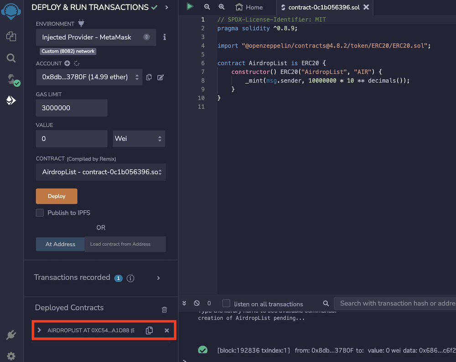Open the Solidity compiler sidebar icon
Viewport: 456px width, 362px height.
coord(11,80)
